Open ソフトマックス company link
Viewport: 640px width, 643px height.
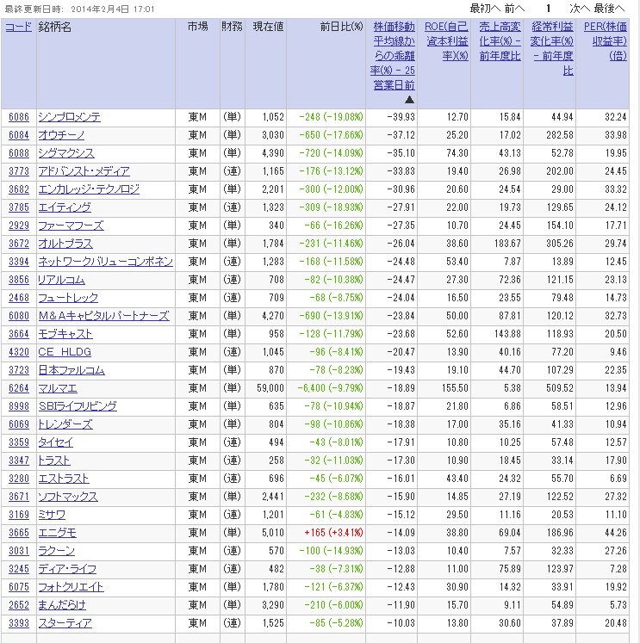click(x=68, y=496)
